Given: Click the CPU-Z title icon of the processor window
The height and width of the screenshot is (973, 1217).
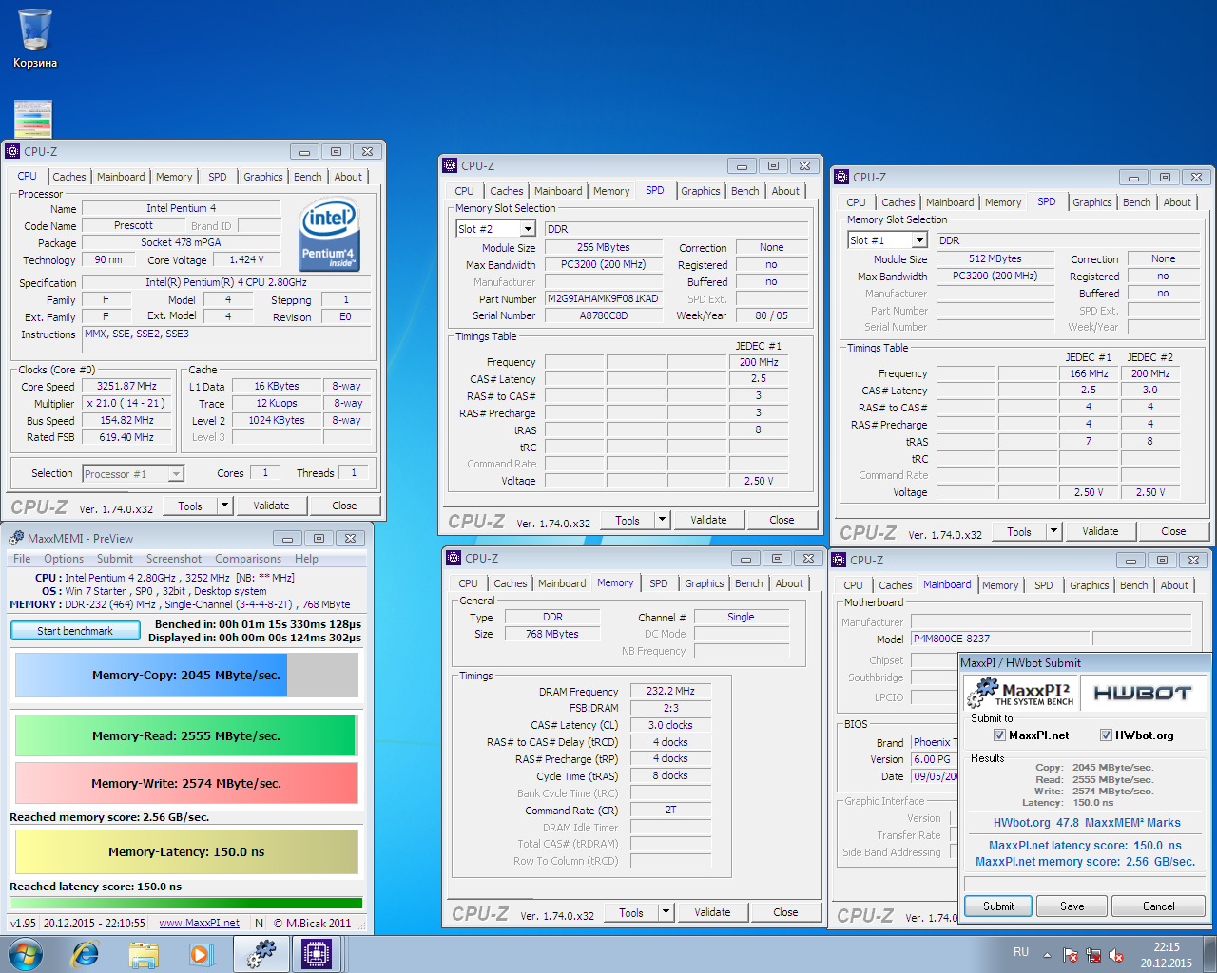Looking at the screenshot, I should [13, 151].
